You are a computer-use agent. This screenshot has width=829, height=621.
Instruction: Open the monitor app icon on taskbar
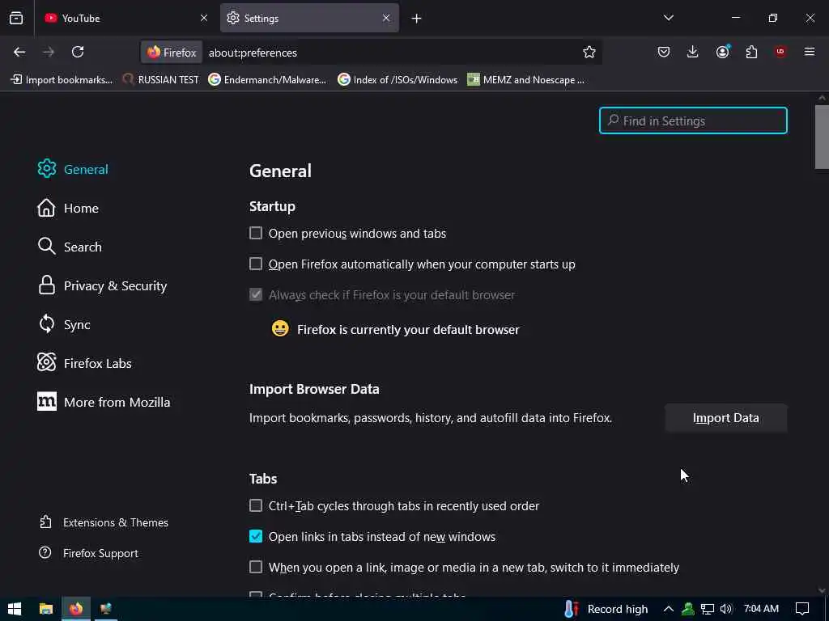[x=106, y=609]
